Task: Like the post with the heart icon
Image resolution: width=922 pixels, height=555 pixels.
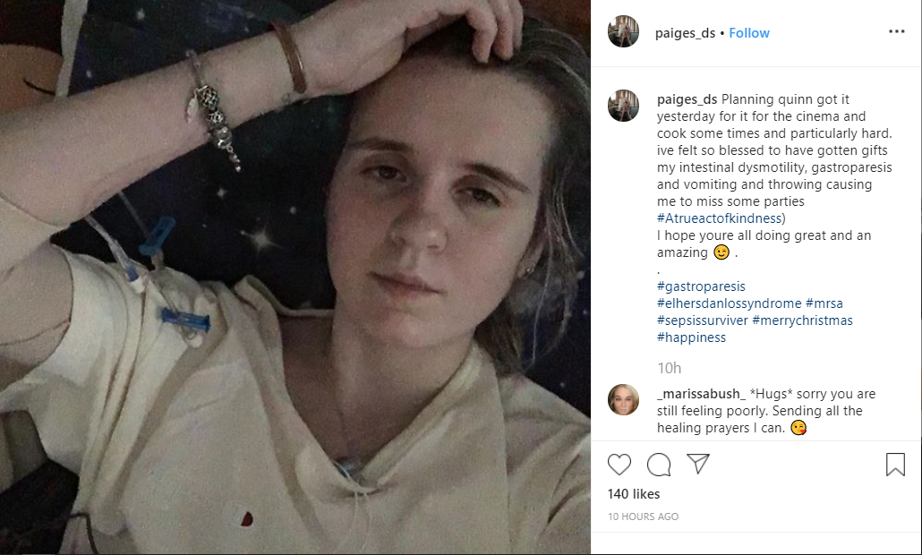Action: coord(619,465)
